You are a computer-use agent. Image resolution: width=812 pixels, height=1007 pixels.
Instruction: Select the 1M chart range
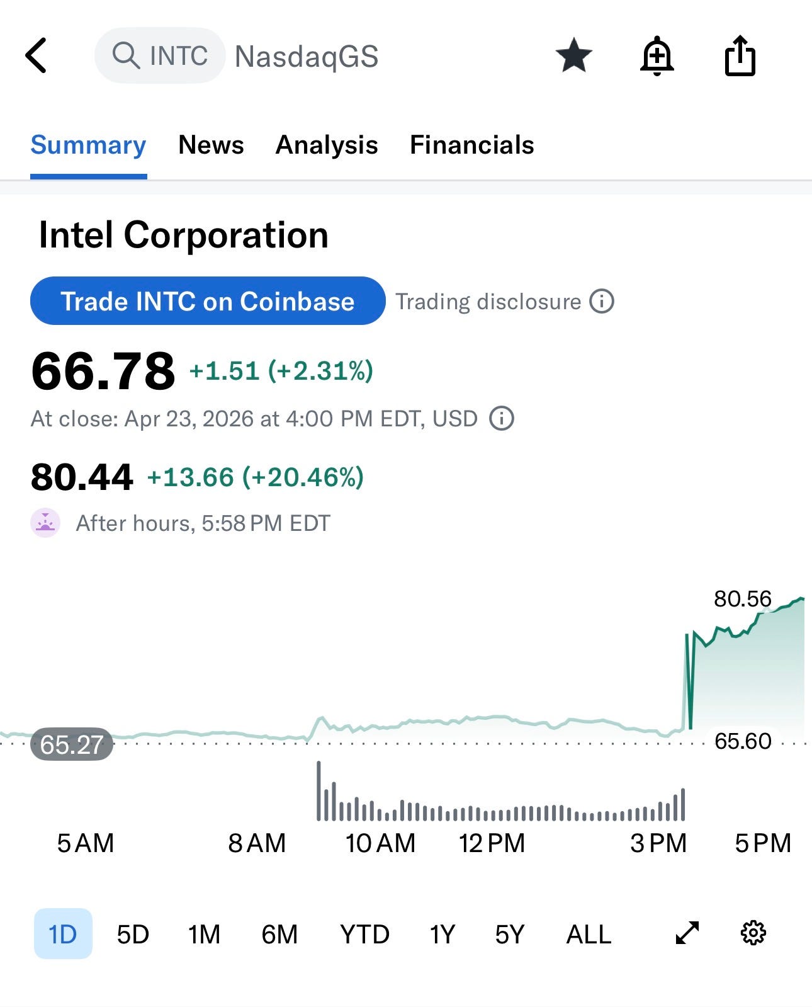pyautogui.click(x=204, y=934)
